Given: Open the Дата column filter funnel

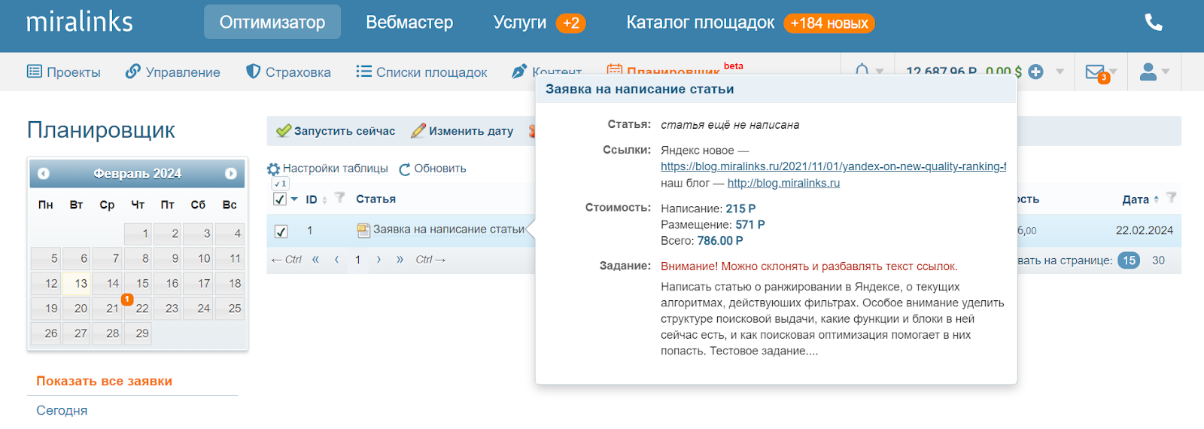Looking at the screenshot, I should (1171, 198).
